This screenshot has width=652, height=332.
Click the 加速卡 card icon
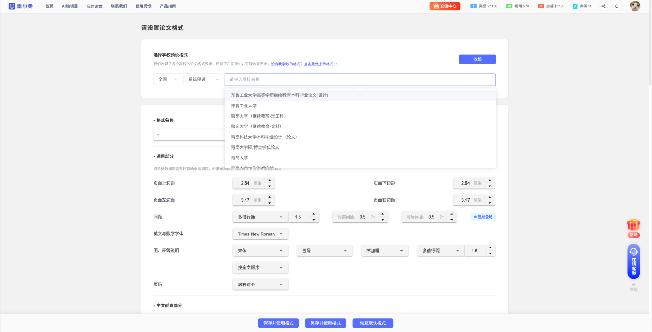click(541, 6)
